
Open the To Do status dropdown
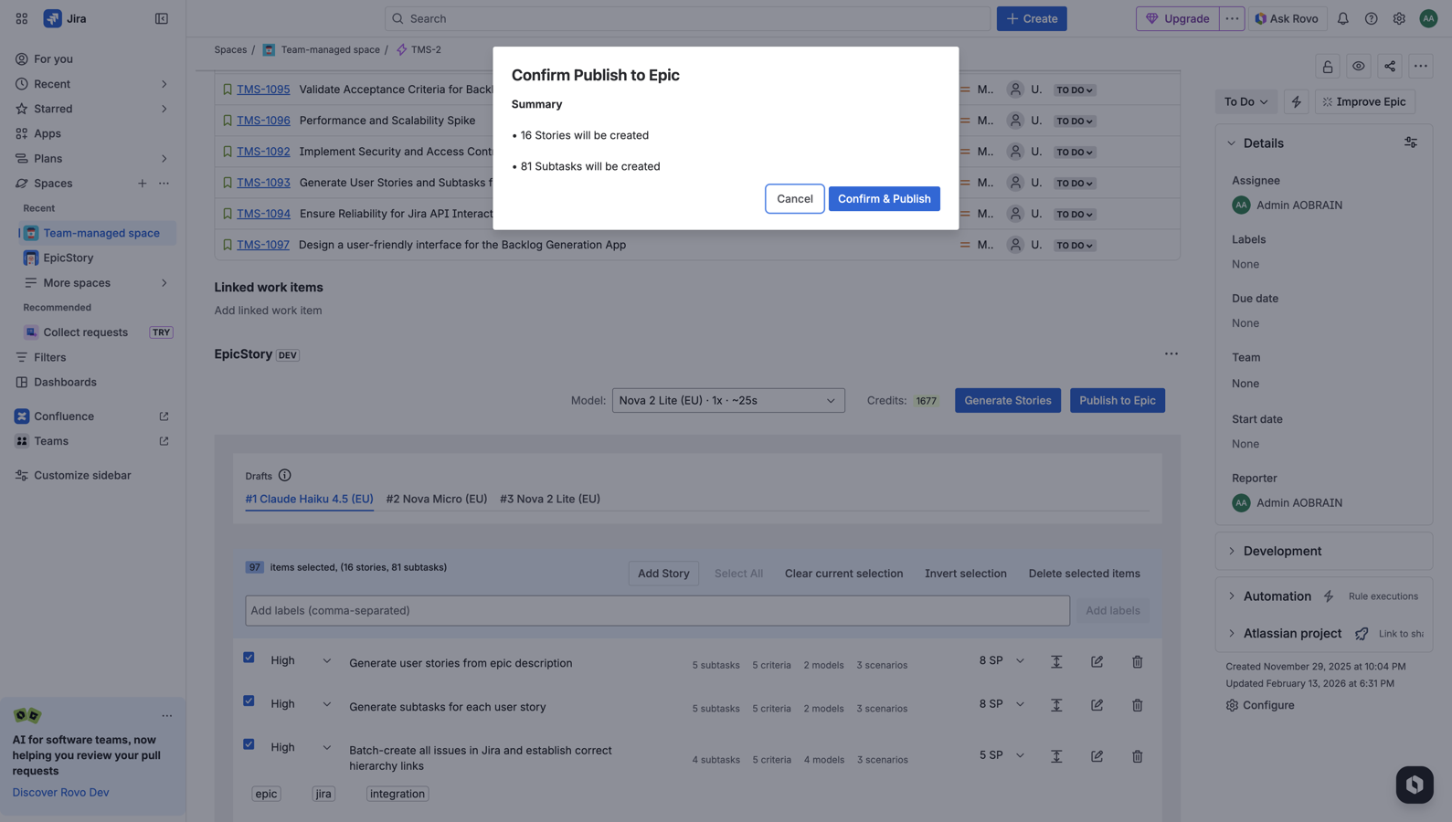[x=1245, y=101]
